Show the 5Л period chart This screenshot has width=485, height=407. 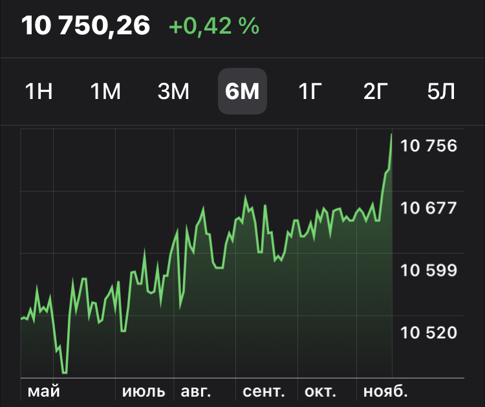click(x=442, y=92)
